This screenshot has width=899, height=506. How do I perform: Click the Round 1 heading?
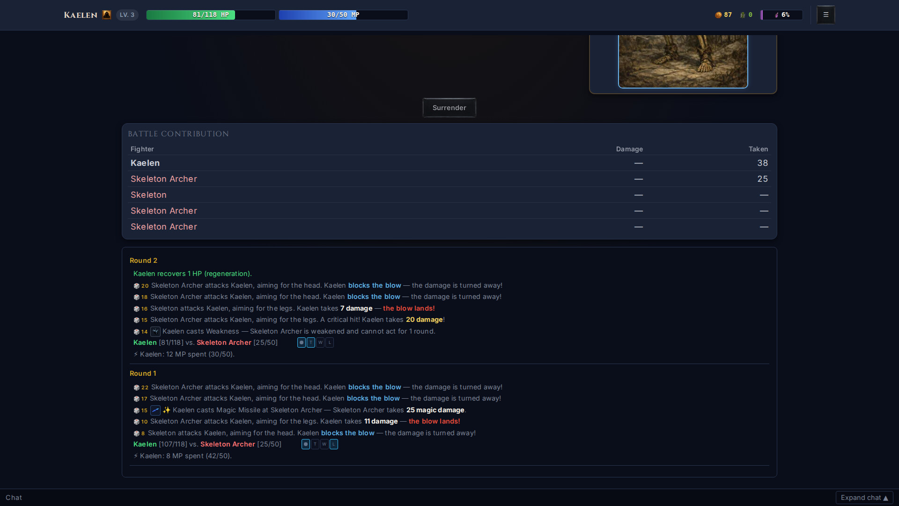pyautogui.click(x=143, y=373)
